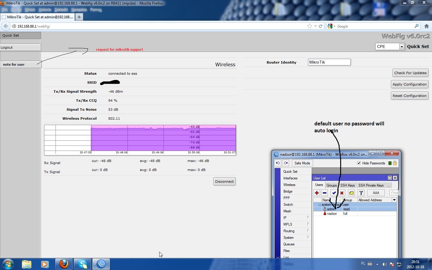
Task: Open Quick Set in WebFig sidebar
Action: point(20,35)
